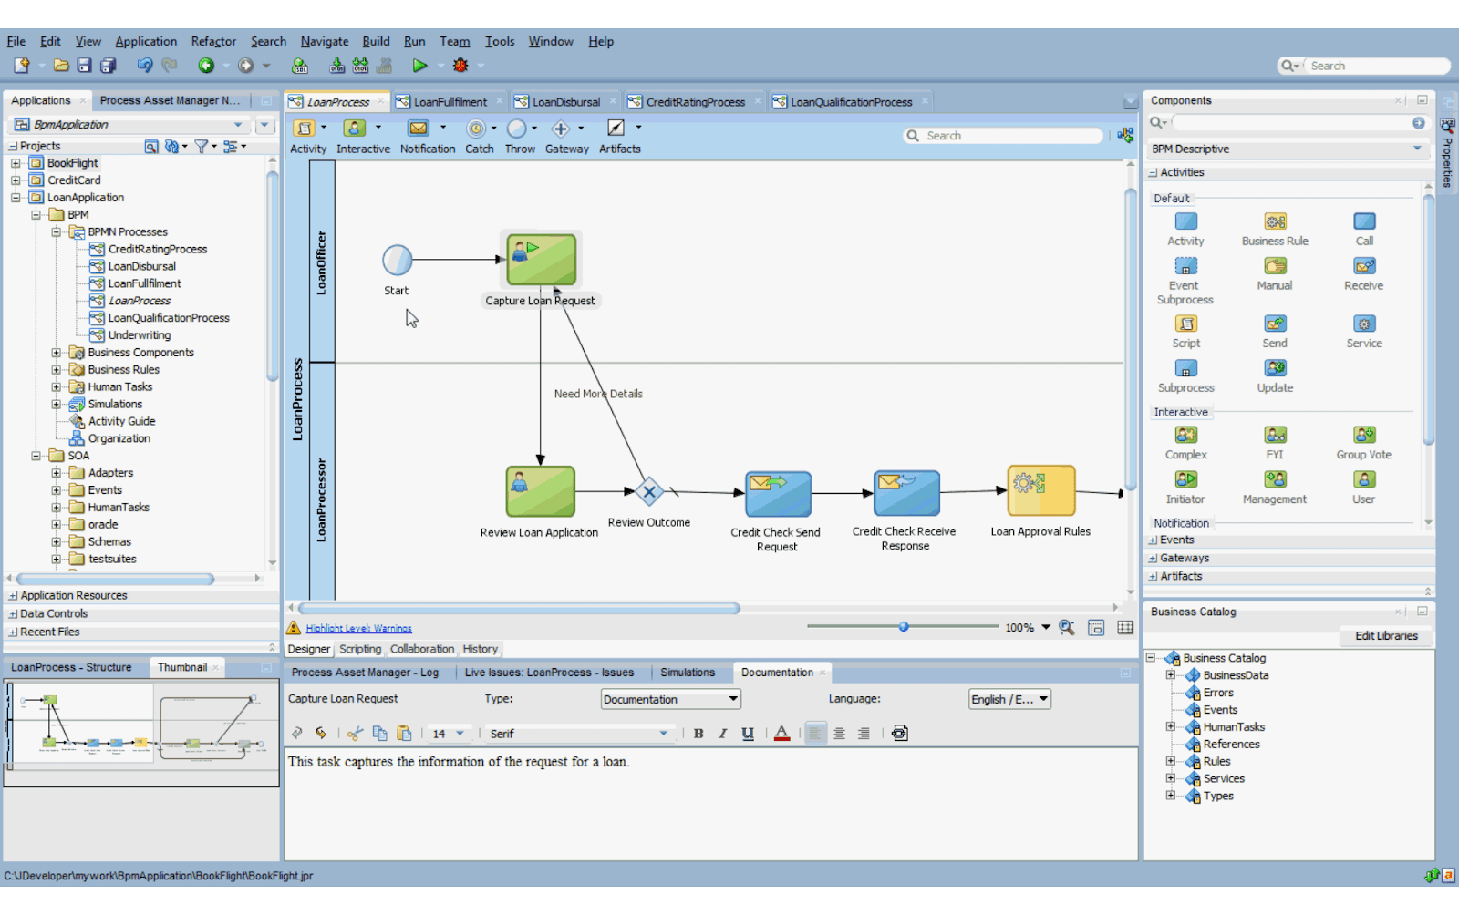
Task: Expand the BusinessData catalog node
Action: [1171, 675]
